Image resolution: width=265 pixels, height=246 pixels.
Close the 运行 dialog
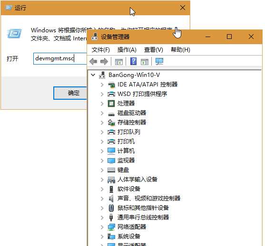pos(183,8)
